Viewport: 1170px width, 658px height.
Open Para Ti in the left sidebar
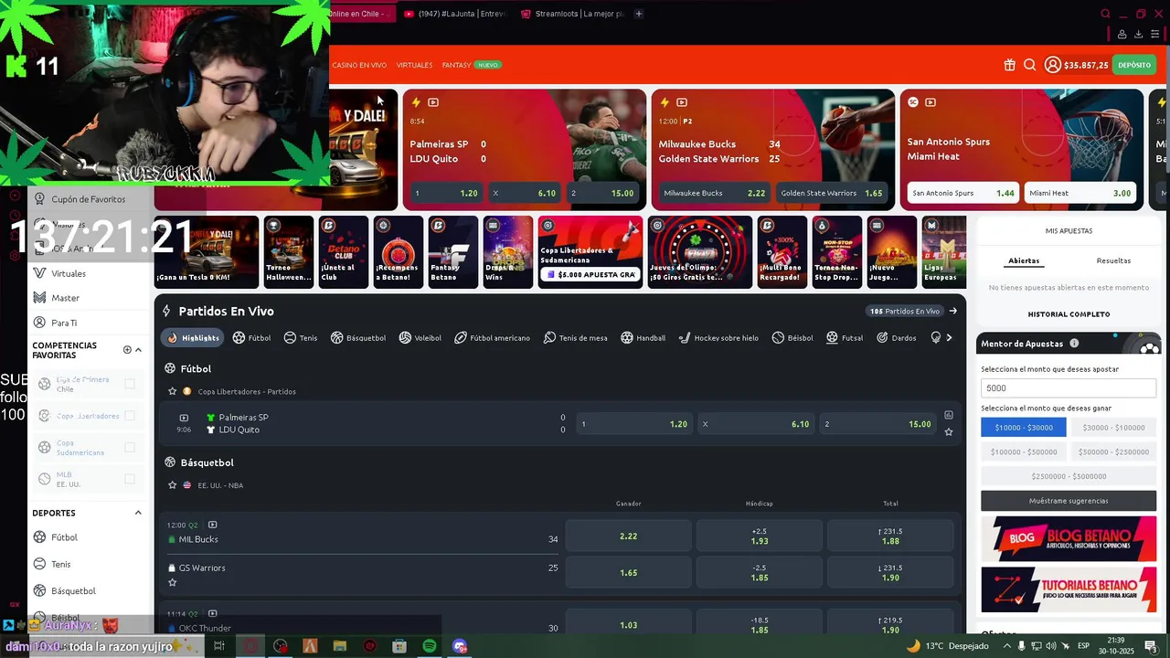coord(64,323)
